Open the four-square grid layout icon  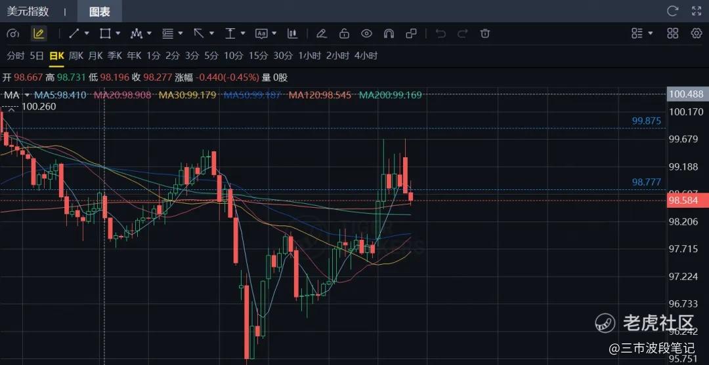point(673,33)
